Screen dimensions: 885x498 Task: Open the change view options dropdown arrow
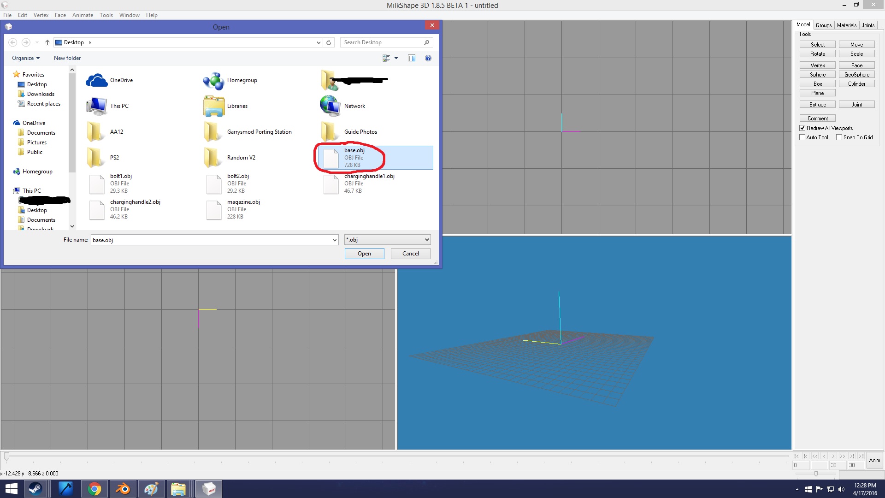coord(396,58)
